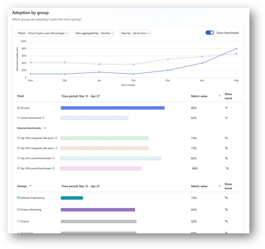The width and height of the screenshot is (265, 249).
Task: Turn off the Show benchmark toggle
Action: (x=210, y=33)
